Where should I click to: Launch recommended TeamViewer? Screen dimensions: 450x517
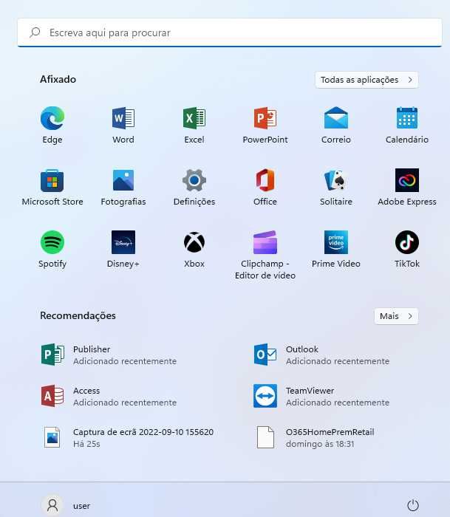coord(321,397)
